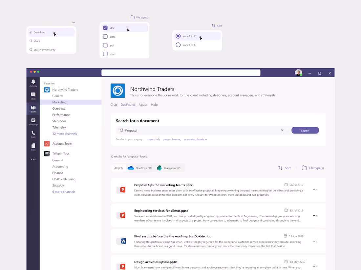361x270 pixels.
Task: Open the File type(s) dropdown in results toolbar
Action: 313,168
